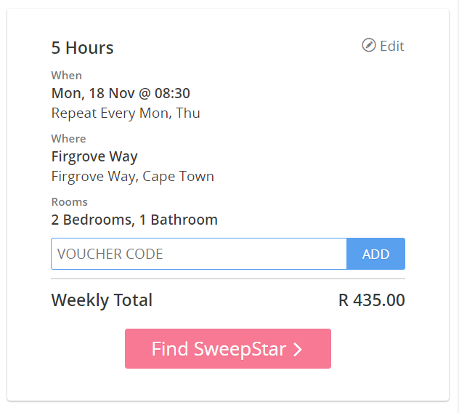Select the Mon, 18 Nov @ 08:30 date text
This screenshot has width=459, height=413.
[x=121, y=93]
